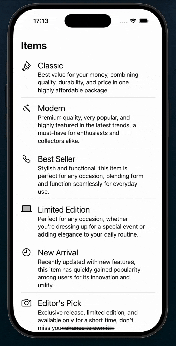Screen dimensions: 176x346
Task: Tap the 17:13 clock in status bar
Action: pos(41,21)
